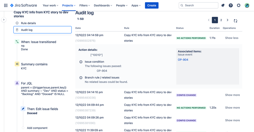
Task: Select the Audit log sidebar item
Action: tap(43, 30)
